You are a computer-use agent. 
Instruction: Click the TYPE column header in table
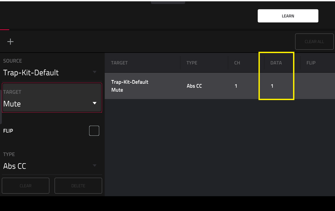[x=192, y=63]
